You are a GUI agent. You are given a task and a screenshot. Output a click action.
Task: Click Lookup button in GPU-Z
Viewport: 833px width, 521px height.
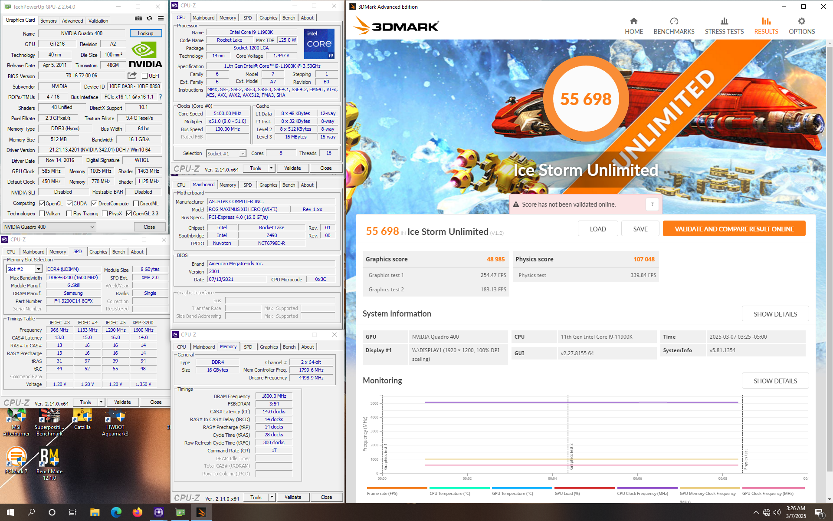click(x=145, y=33)
